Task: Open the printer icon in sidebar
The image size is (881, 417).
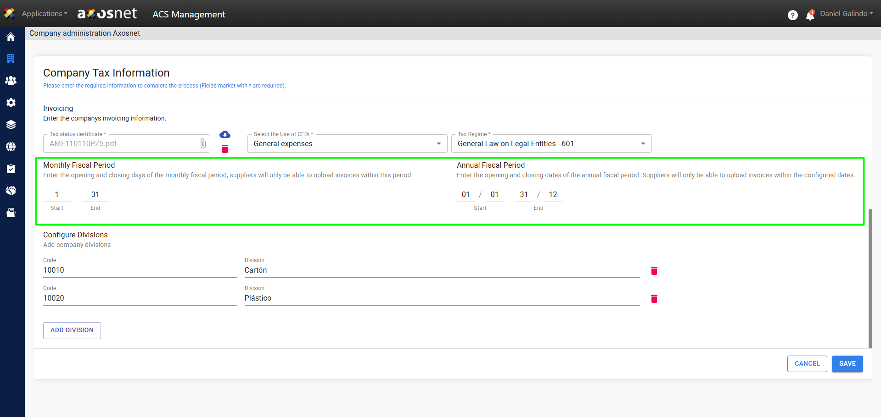Action: 11,213
